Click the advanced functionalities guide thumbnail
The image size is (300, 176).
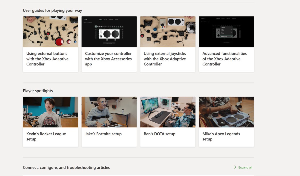tap(226, 32)
